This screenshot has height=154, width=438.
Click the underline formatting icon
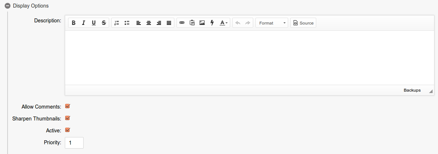click(94, 23)
